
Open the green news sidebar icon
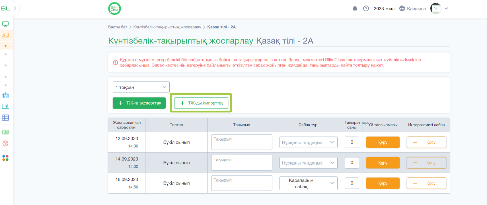click(5, 132)
